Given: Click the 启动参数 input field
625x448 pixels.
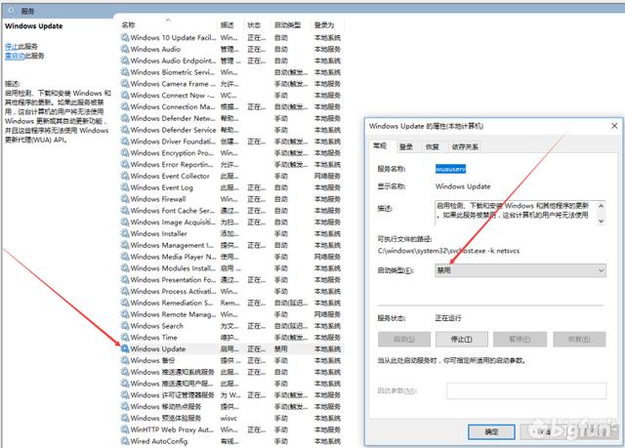Looking at the screenshot, I should (526, 390).
